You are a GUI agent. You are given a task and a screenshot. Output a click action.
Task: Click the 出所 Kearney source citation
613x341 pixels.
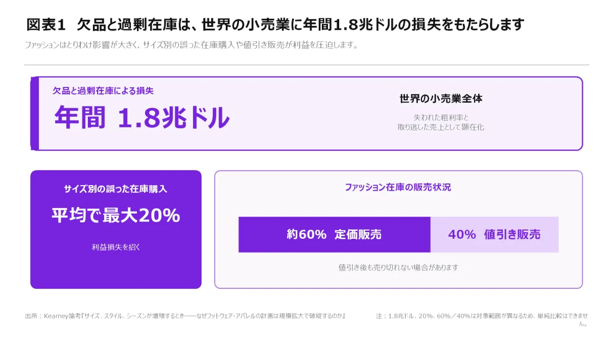tap(185, 316)
